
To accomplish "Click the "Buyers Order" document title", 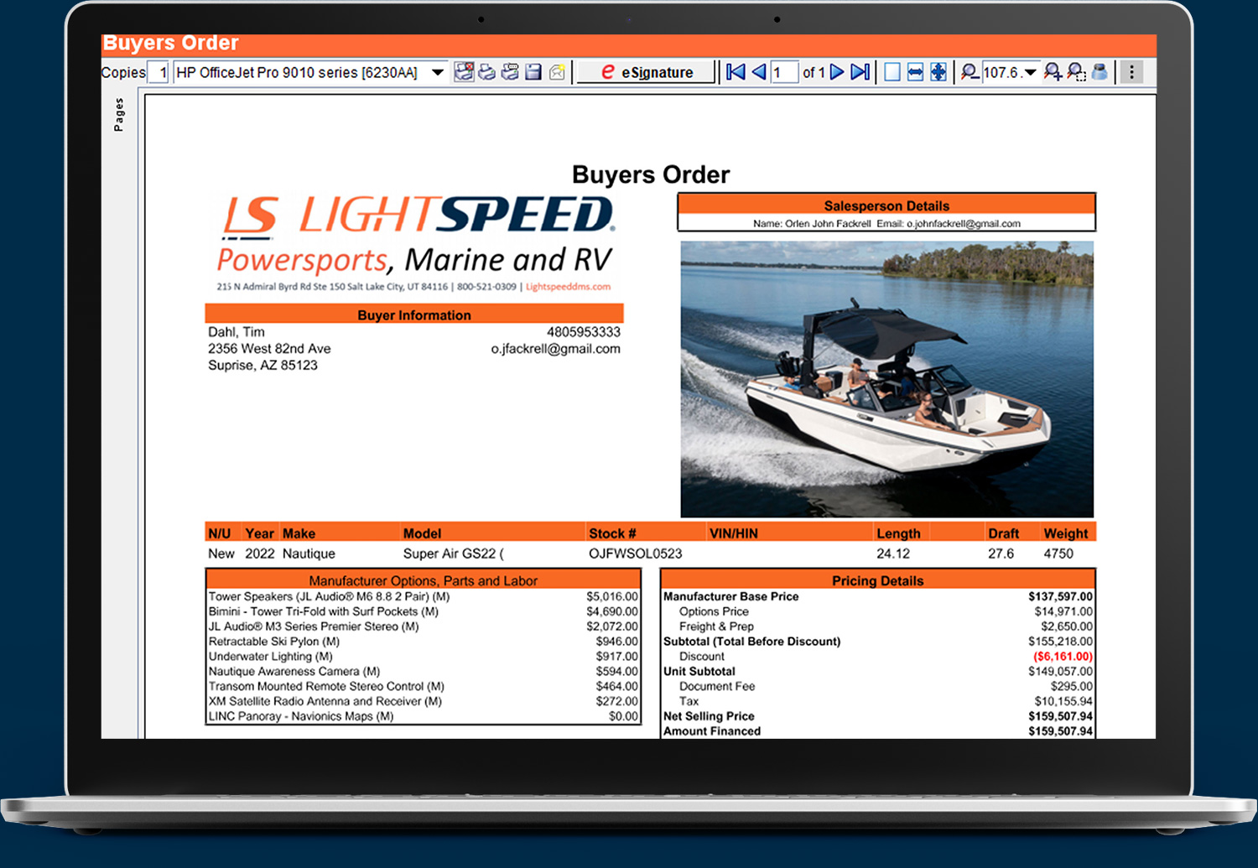I will tap(651, 174).
